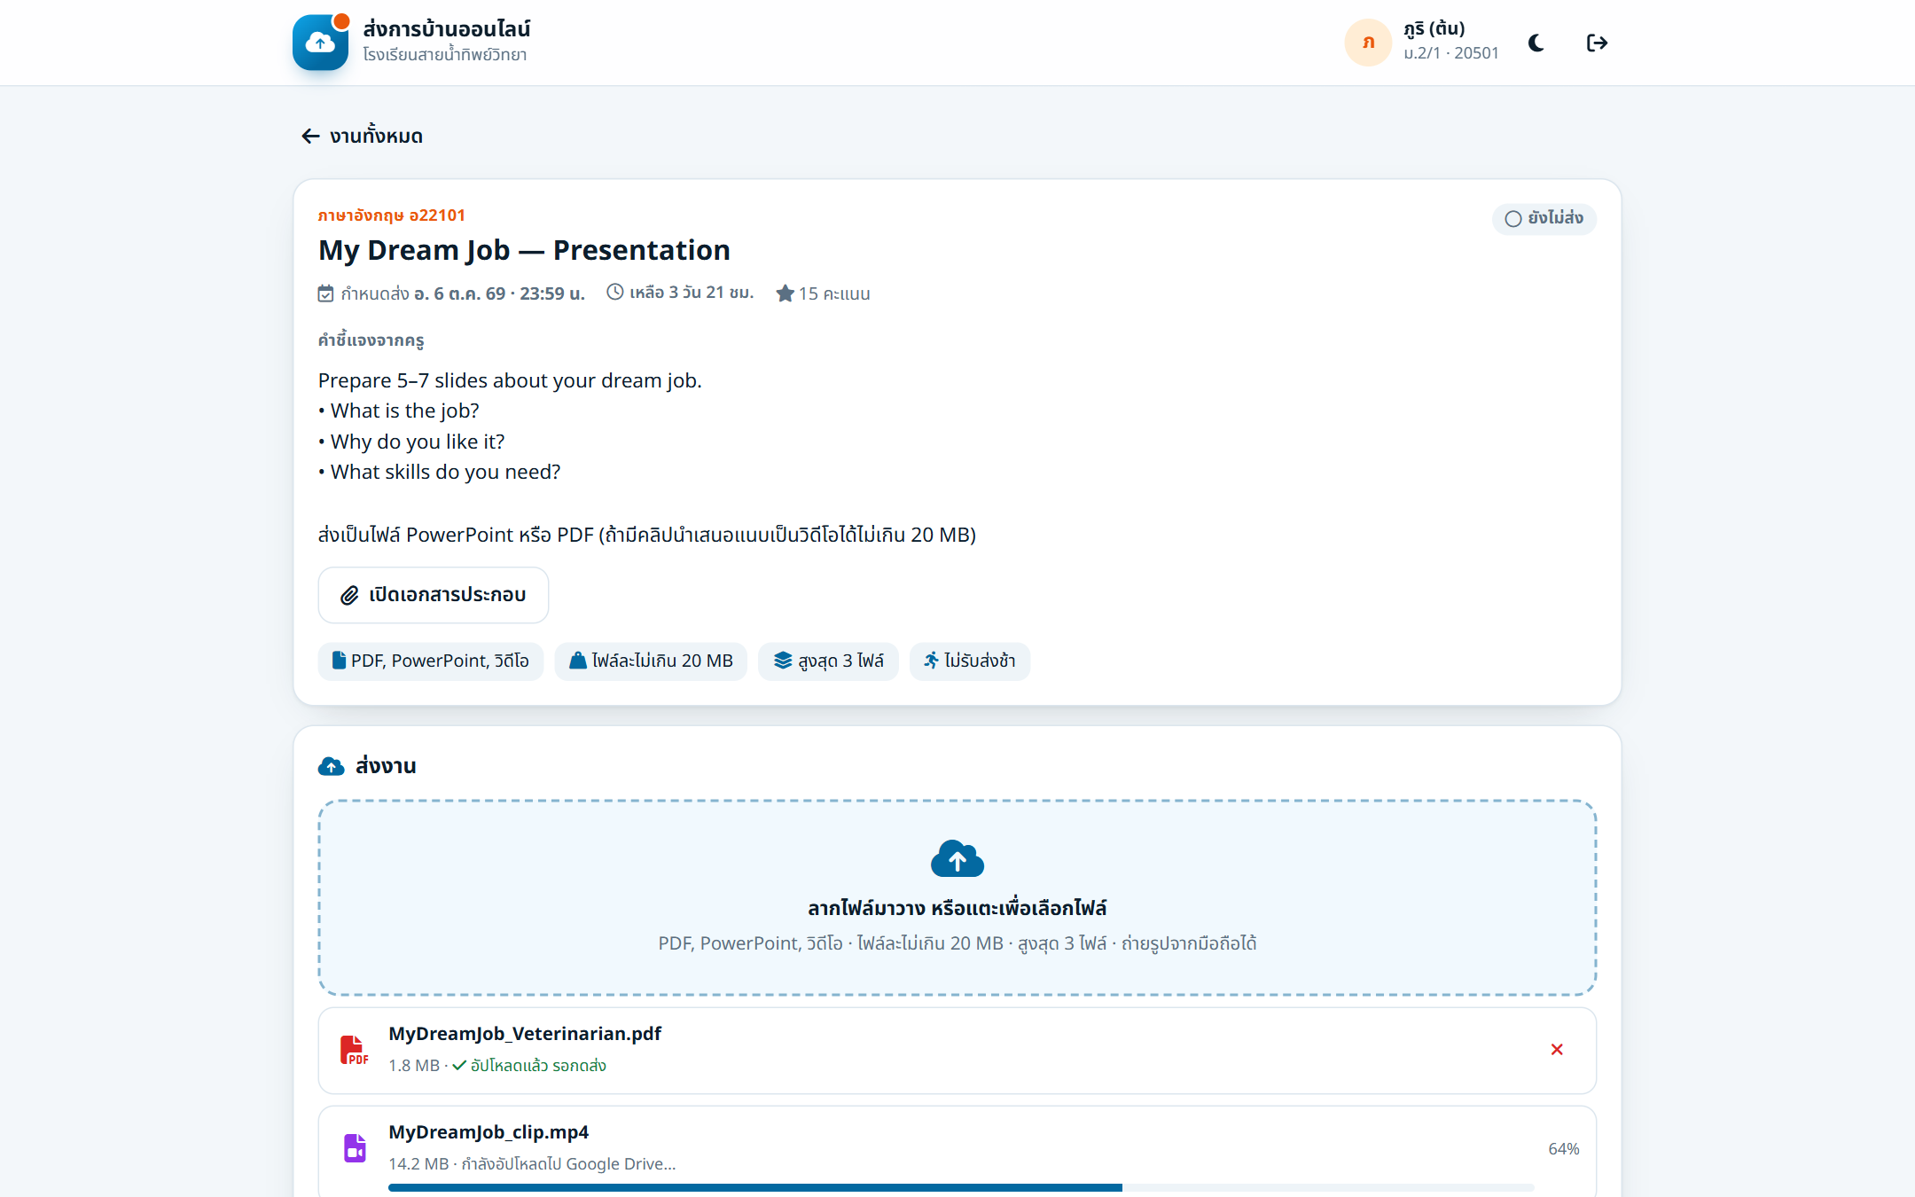
Task: Click the สูงสุด 3 ไฟล์ chip
Action: pyautogui.click(x=828, y=661)
